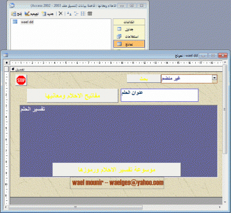Switch to Small Icons view
Image resolution: width=231 pixels, height=213 pixels.
pos(76,13)
